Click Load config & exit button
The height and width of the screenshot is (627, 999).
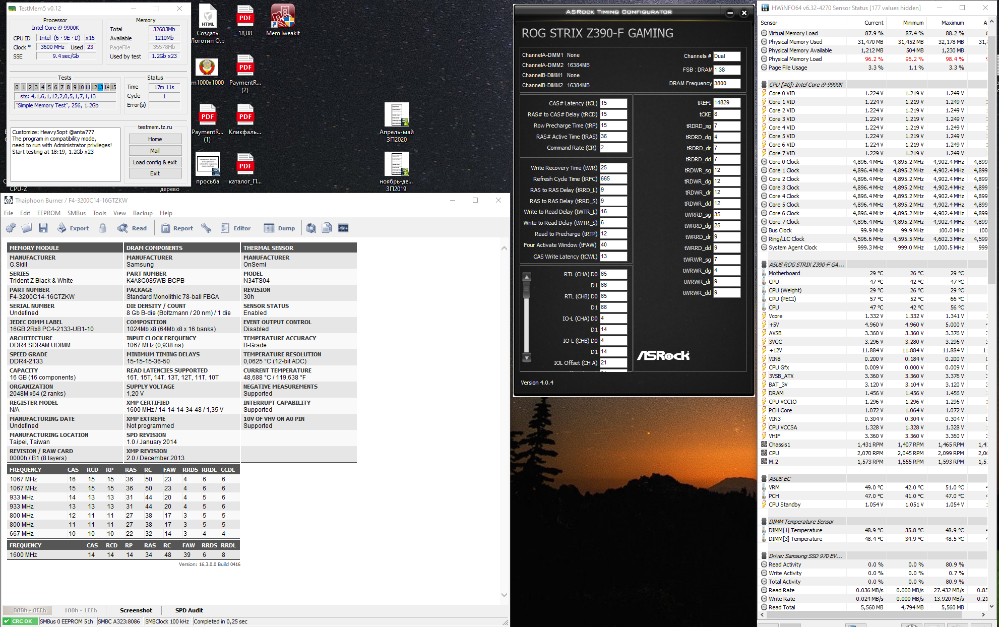point(155,162)
